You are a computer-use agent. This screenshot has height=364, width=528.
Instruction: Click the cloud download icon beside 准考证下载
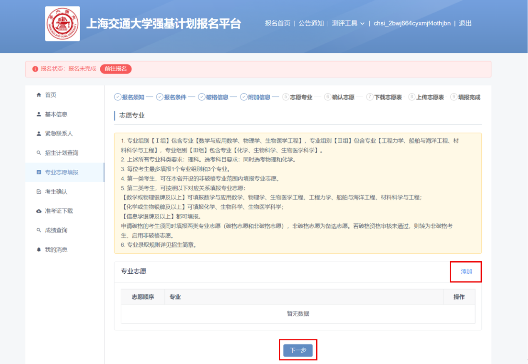(x=39, y=211)
